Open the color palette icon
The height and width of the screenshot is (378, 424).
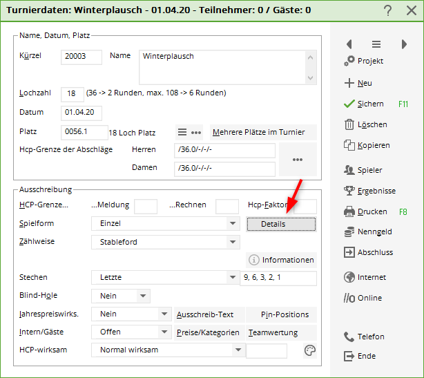point(309,350)
